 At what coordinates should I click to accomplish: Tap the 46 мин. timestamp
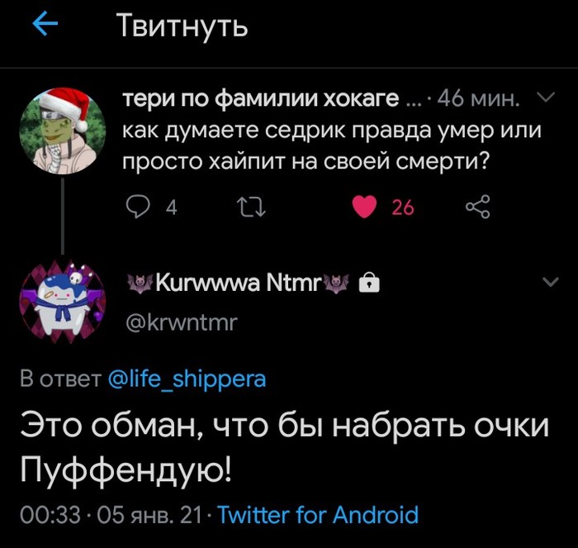pyautogui.click(x=478, y=98)
